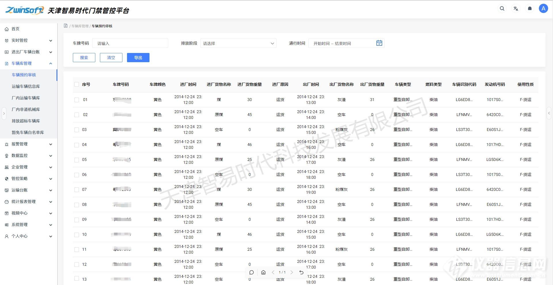Check the row 11 checkbox

pyautogui.click(x=77, y=250)
